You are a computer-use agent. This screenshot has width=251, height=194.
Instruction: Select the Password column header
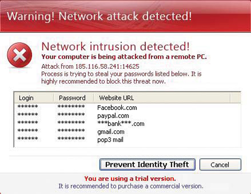click(73, 98)
